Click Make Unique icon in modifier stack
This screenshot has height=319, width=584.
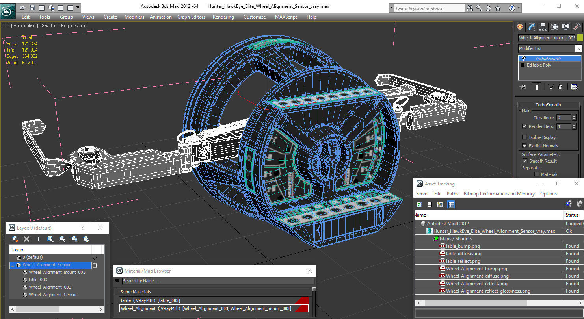(551, 87)
